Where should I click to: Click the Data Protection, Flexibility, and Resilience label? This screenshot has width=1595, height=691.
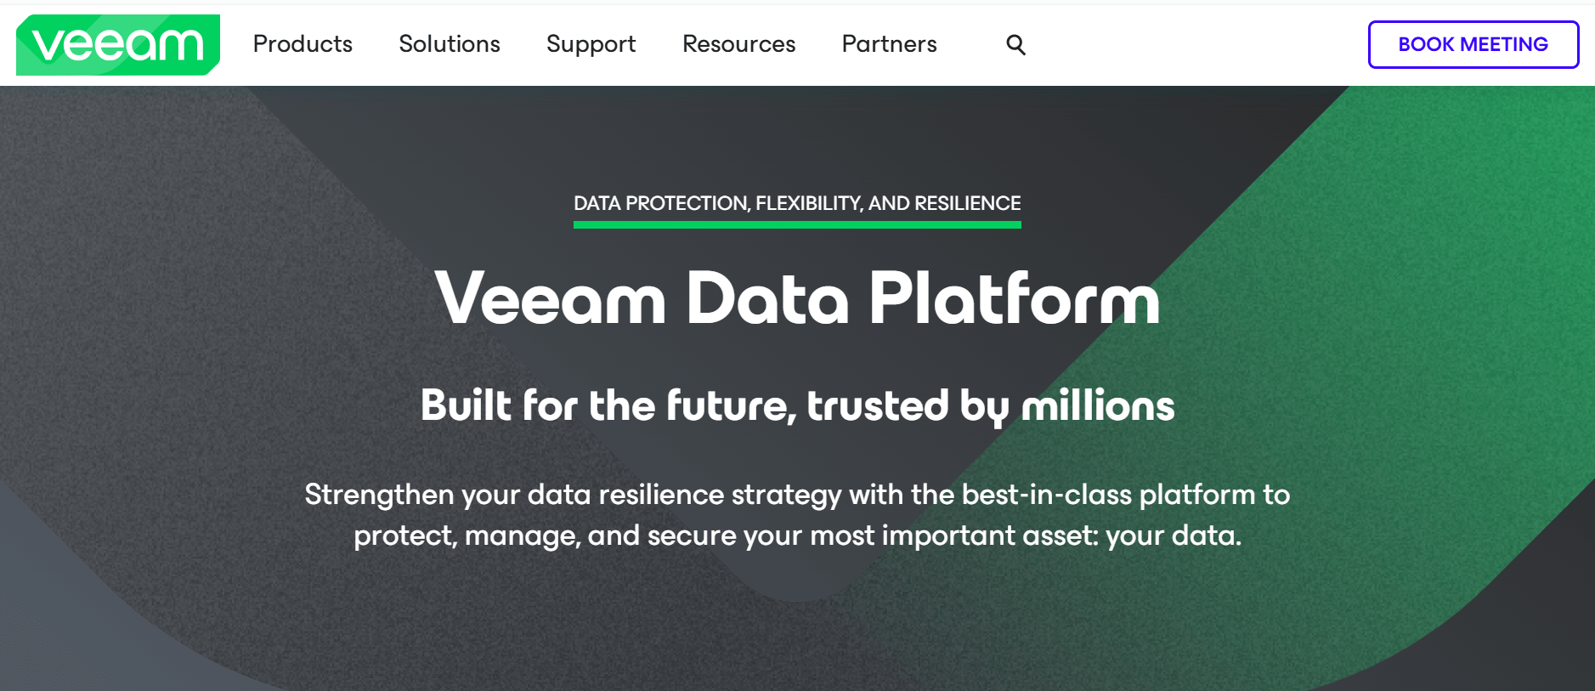(797, 203)
